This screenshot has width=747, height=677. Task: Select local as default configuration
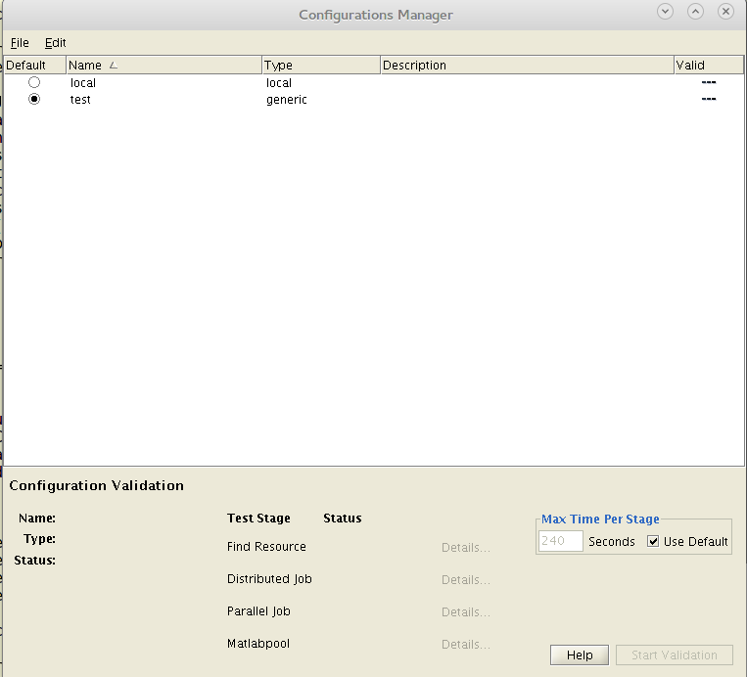point(34,83)
